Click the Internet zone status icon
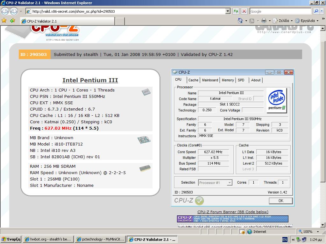This screenshot has width=326, height=244. pos(250,232)
